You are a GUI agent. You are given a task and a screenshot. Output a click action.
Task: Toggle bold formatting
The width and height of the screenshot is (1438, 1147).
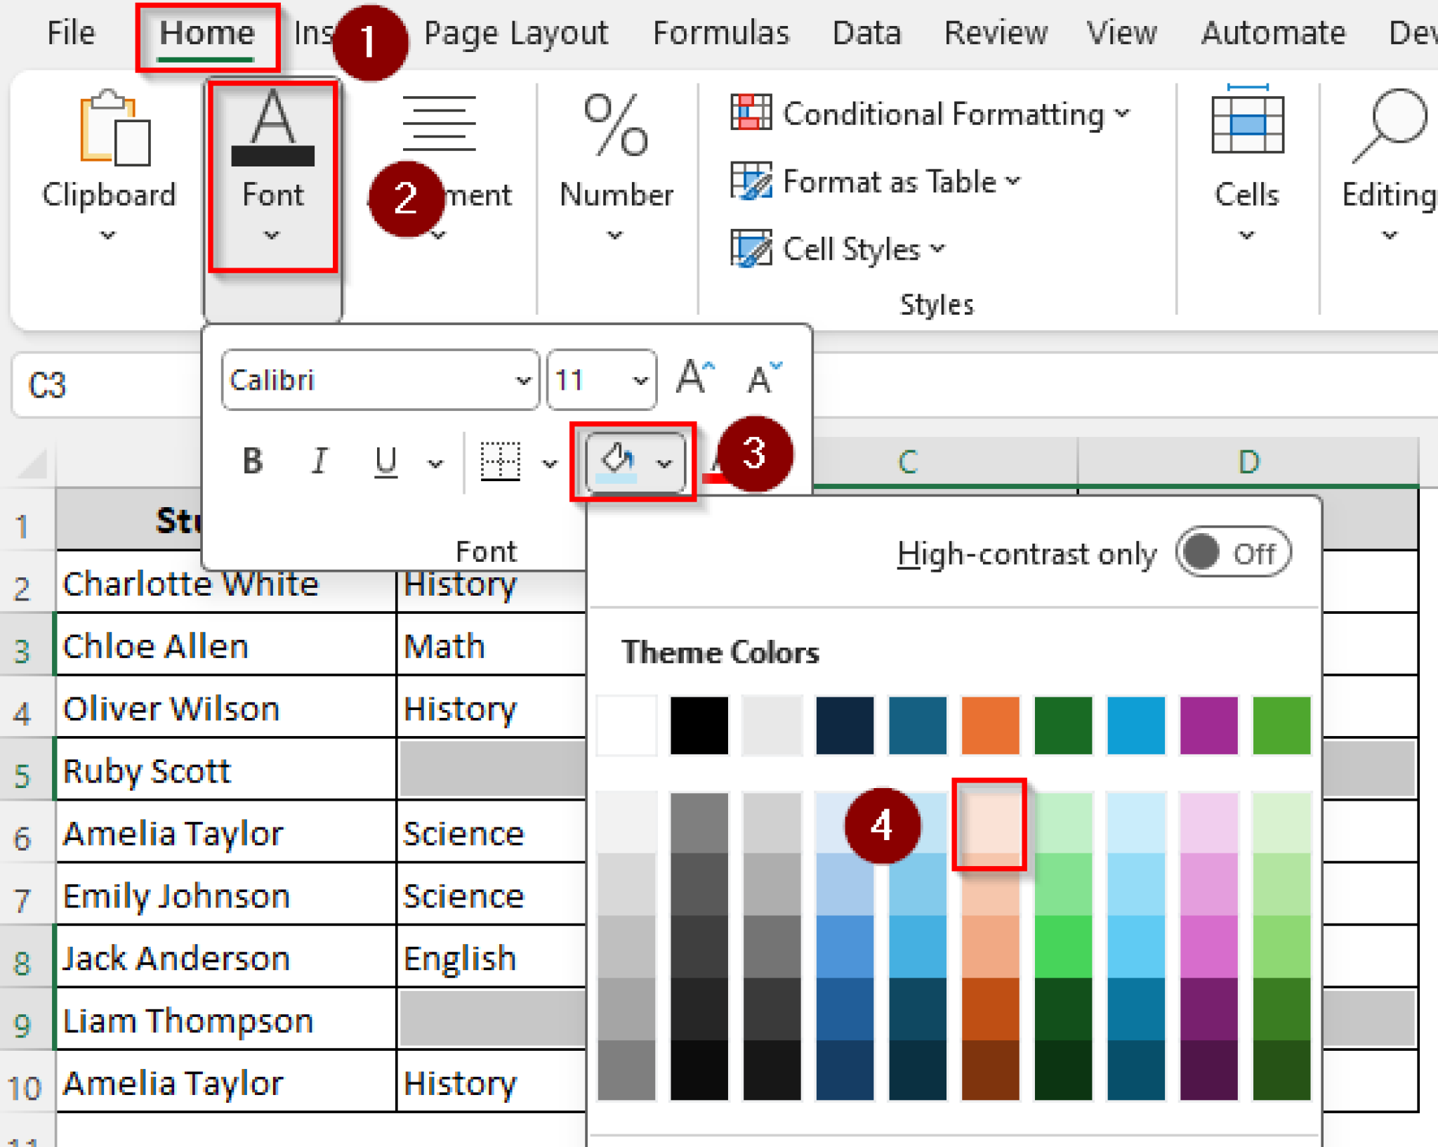[x=253, y=460]
